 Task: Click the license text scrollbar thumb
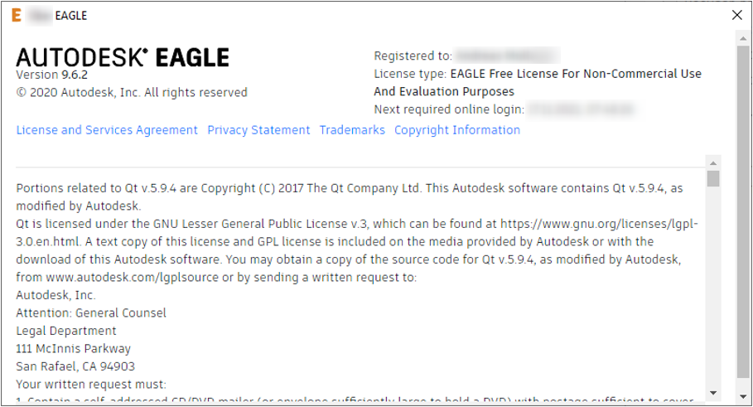713,178
